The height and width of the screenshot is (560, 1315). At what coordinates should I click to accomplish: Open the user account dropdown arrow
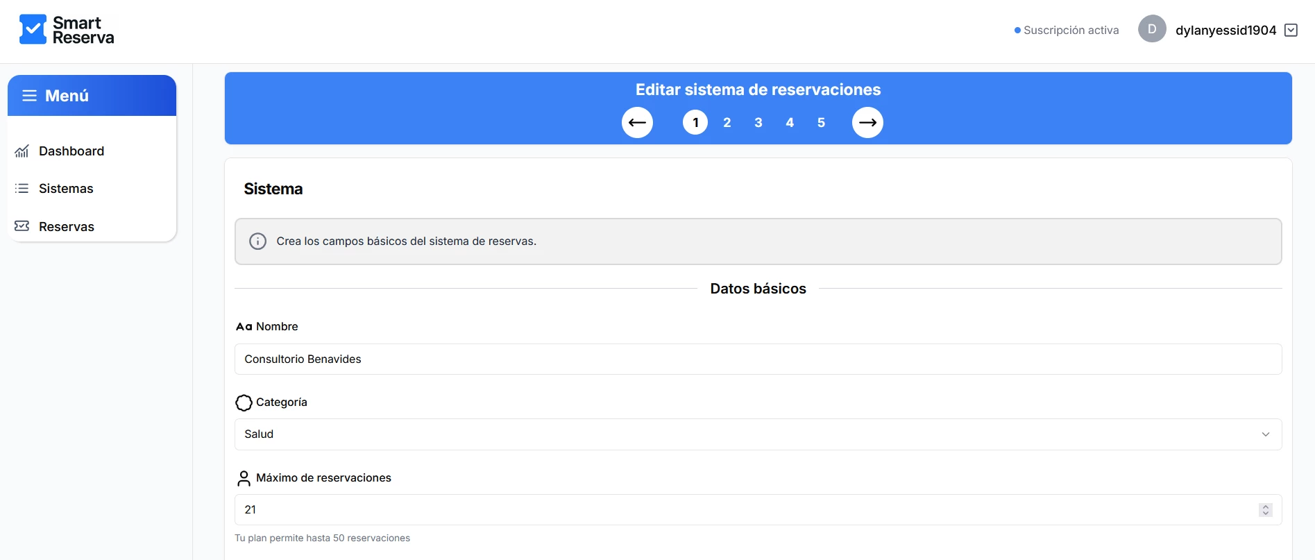1291,30
